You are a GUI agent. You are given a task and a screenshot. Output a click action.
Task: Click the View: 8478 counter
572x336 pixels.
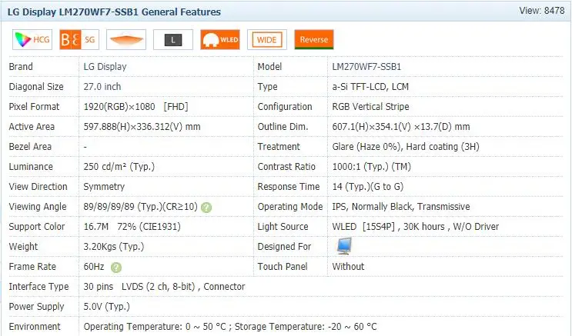point(542,11)
